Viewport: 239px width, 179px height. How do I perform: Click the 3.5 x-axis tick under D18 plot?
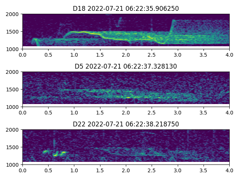click(x=204, y=54)
